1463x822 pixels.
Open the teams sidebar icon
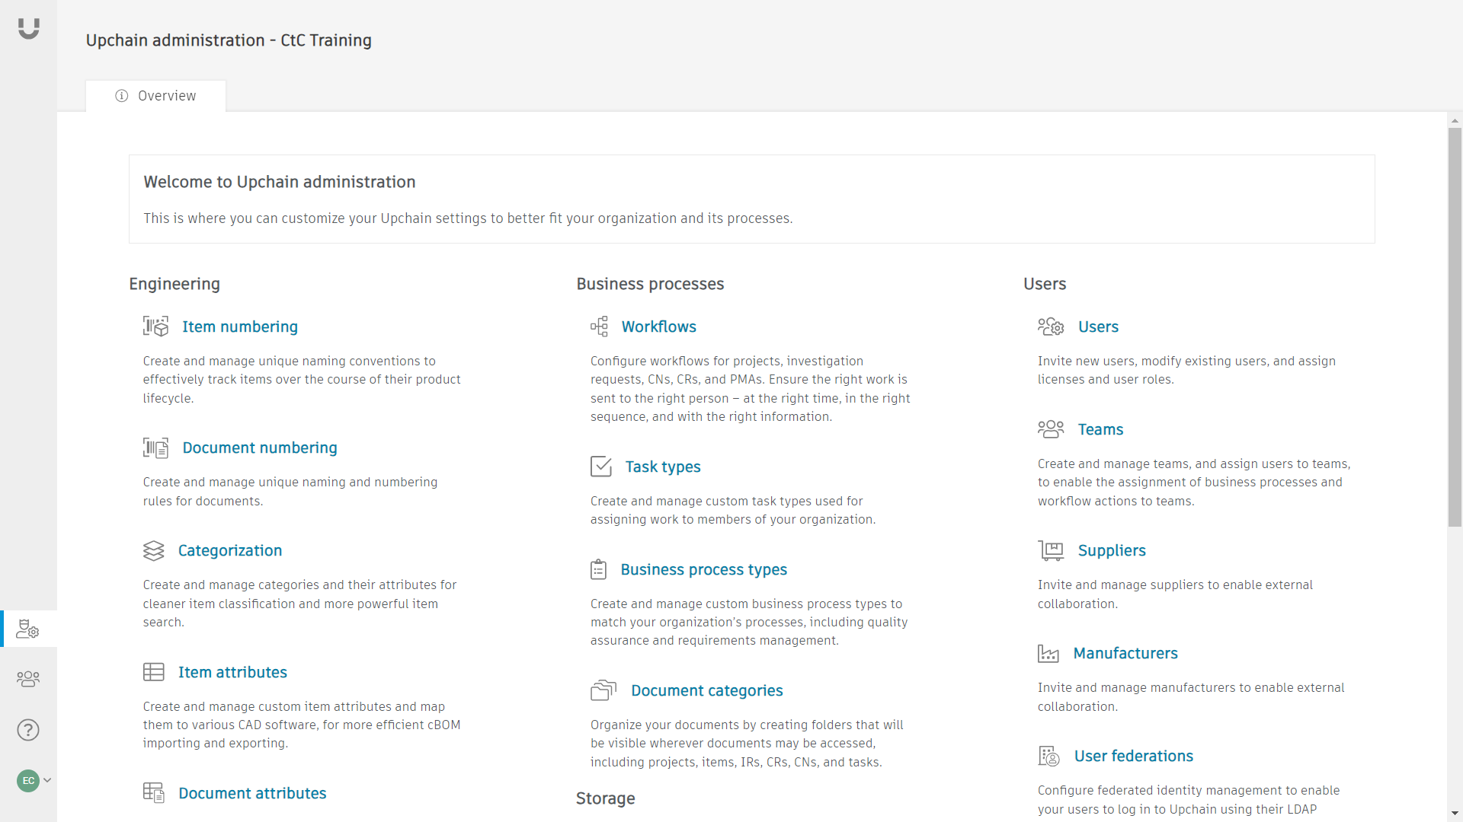coord(28,678)
